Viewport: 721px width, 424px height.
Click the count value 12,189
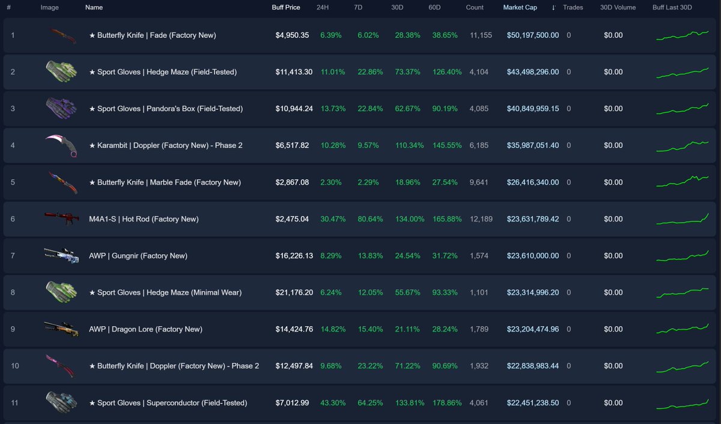[x=481, y=219]
